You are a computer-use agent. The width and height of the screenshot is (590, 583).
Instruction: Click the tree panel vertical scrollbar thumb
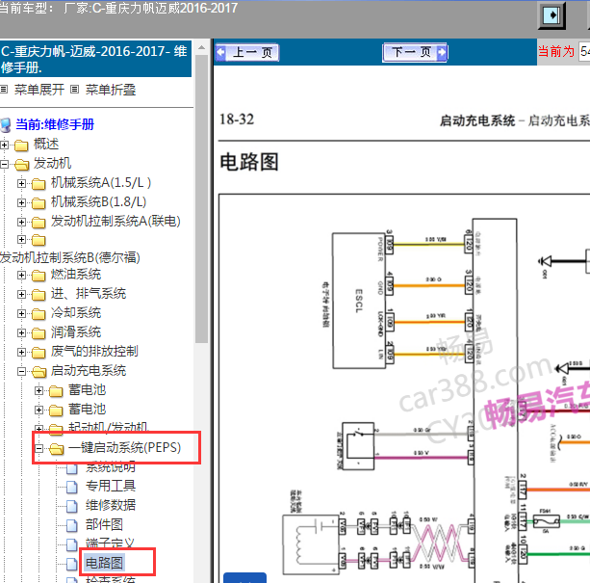(202, 199)
